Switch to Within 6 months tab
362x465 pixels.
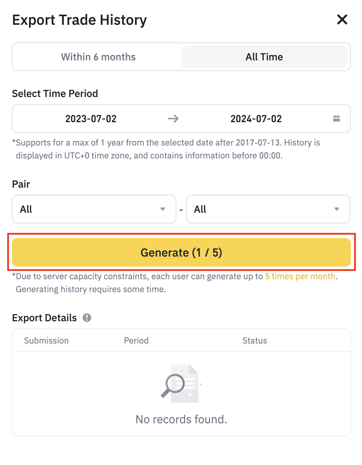(x=98, y=57)
